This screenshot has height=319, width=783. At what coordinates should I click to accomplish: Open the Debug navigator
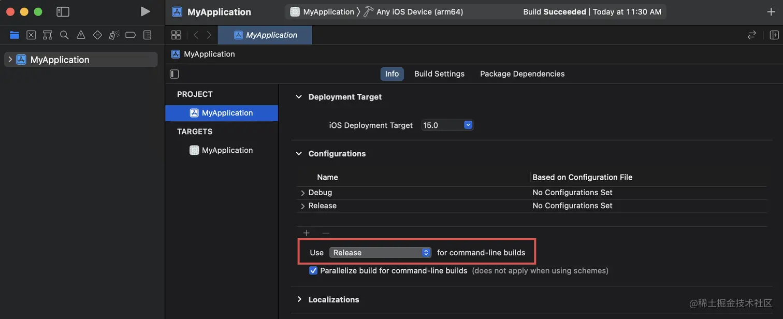coord(114,35)
